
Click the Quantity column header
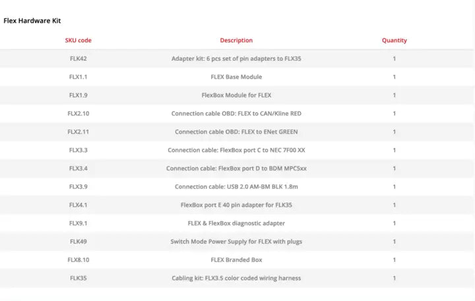point(395,40)
